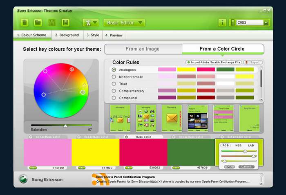Screen dimensions: 286x195
Task: Open the Basic Editor mode dropdown
Action: tap(124, 23)
